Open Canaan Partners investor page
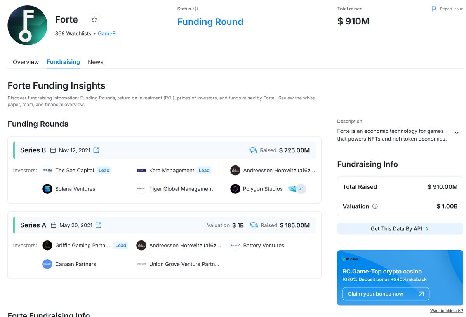The width and height of the screenshot is (466, 317). (x=76, y=264)
